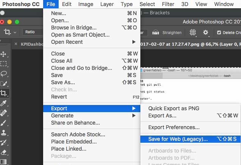Select the Eyedropper tool
Viewport: 241px width, 165px height.
point(4,103)
